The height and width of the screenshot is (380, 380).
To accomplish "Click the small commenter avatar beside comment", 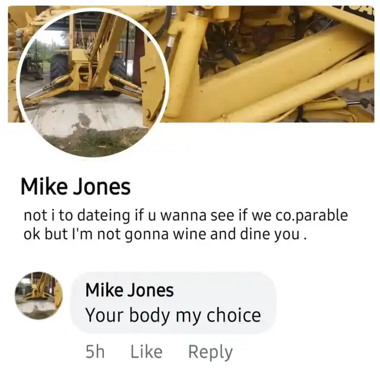I will tap(39, 295).
